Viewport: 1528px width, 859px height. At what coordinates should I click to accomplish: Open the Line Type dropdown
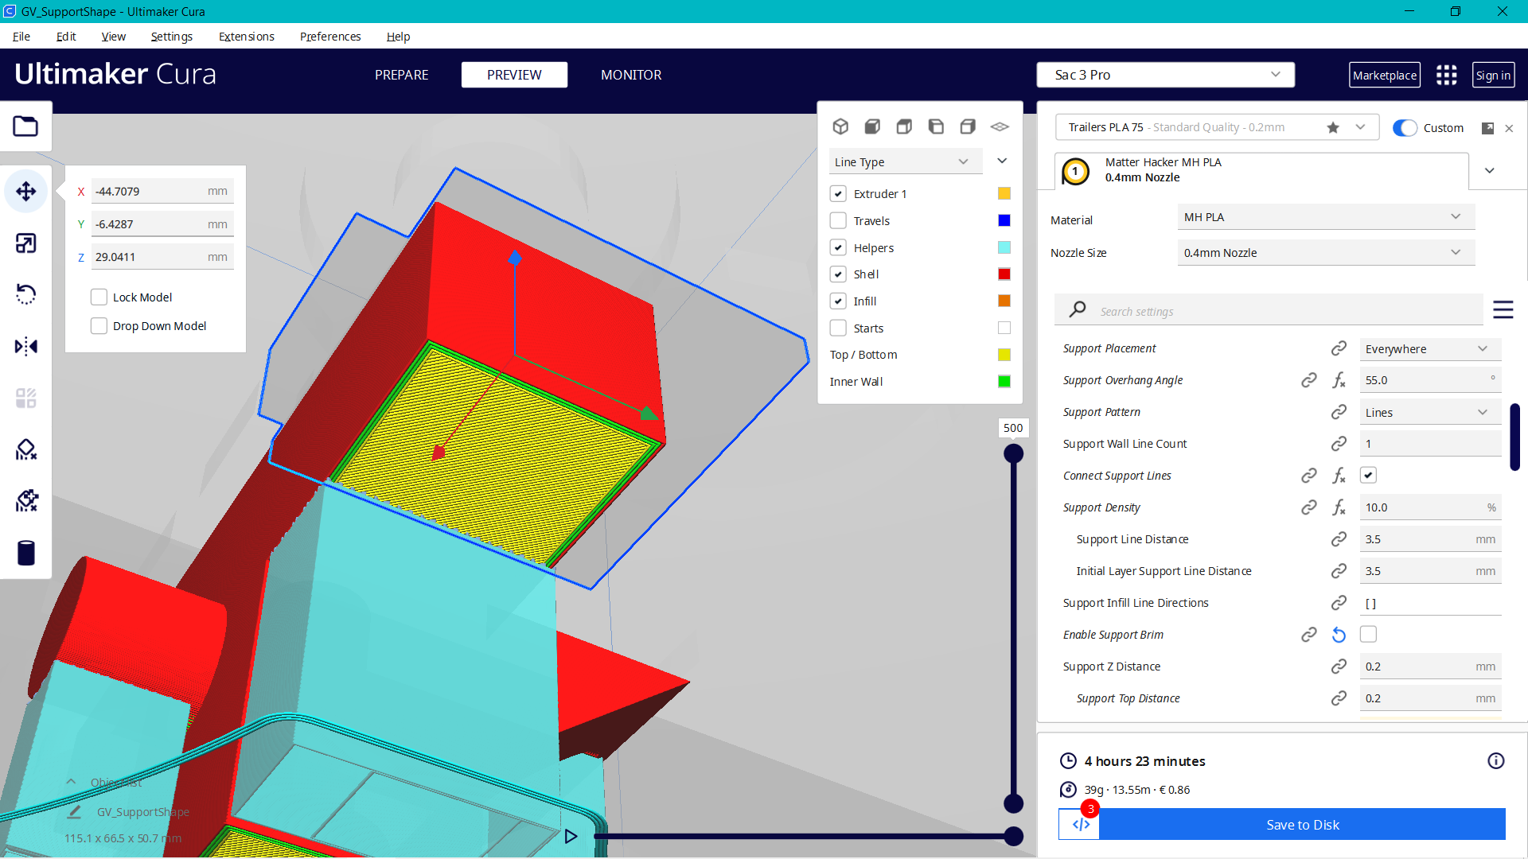905,161
